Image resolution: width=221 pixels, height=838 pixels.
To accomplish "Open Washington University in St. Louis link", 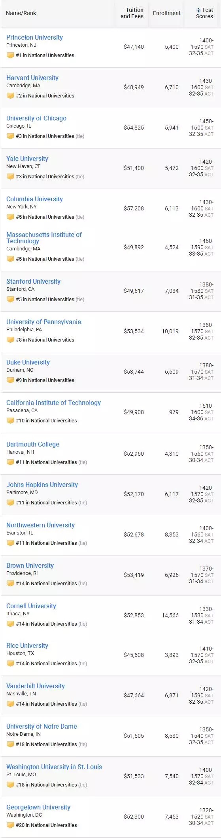I will click(x=54, y=767).
